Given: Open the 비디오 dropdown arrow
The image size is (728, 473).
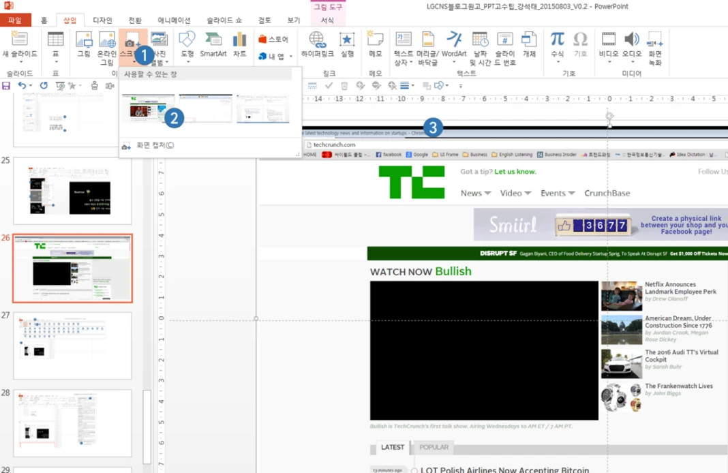Looking at the screenshot, I should point(609,61).
